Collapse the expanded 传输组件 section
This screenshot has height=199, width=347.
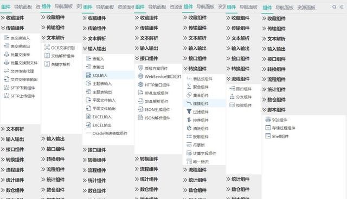(x=12, y=28)
